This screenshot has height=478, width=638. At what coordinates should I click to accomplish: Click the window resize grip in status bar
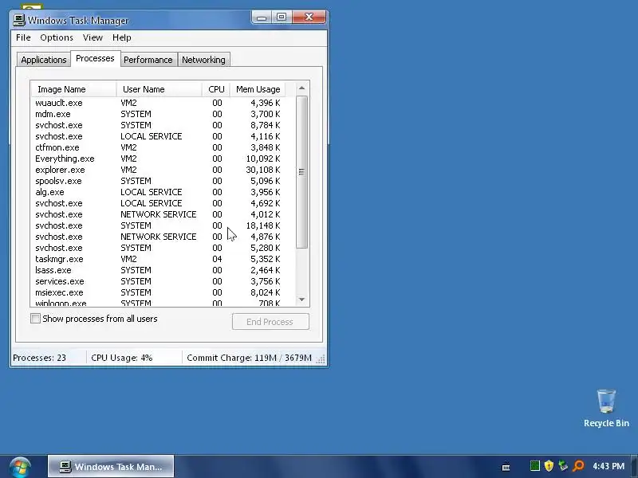click(x=321, y=359)
